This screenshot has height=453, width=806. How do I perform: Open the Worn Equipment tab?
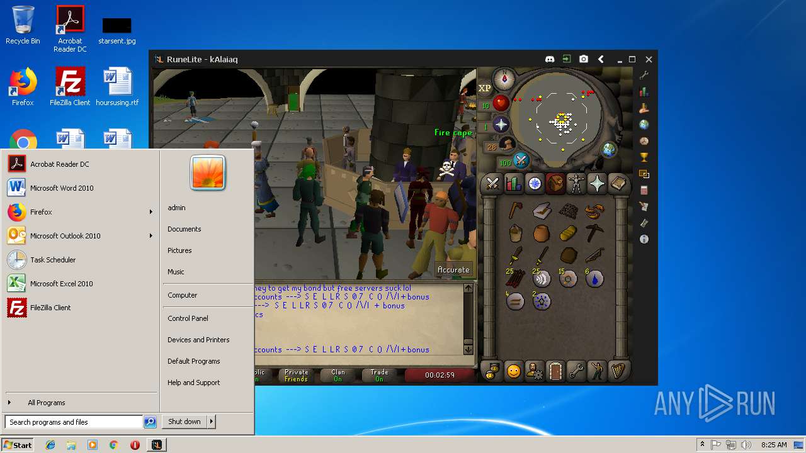pos(576,183)
